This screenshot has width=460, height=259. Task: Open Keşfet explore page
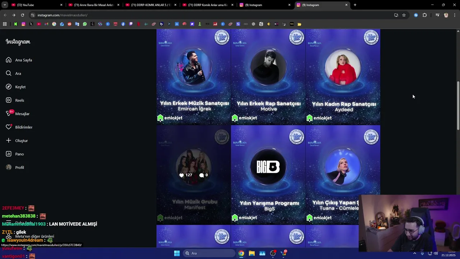point(16,87)
